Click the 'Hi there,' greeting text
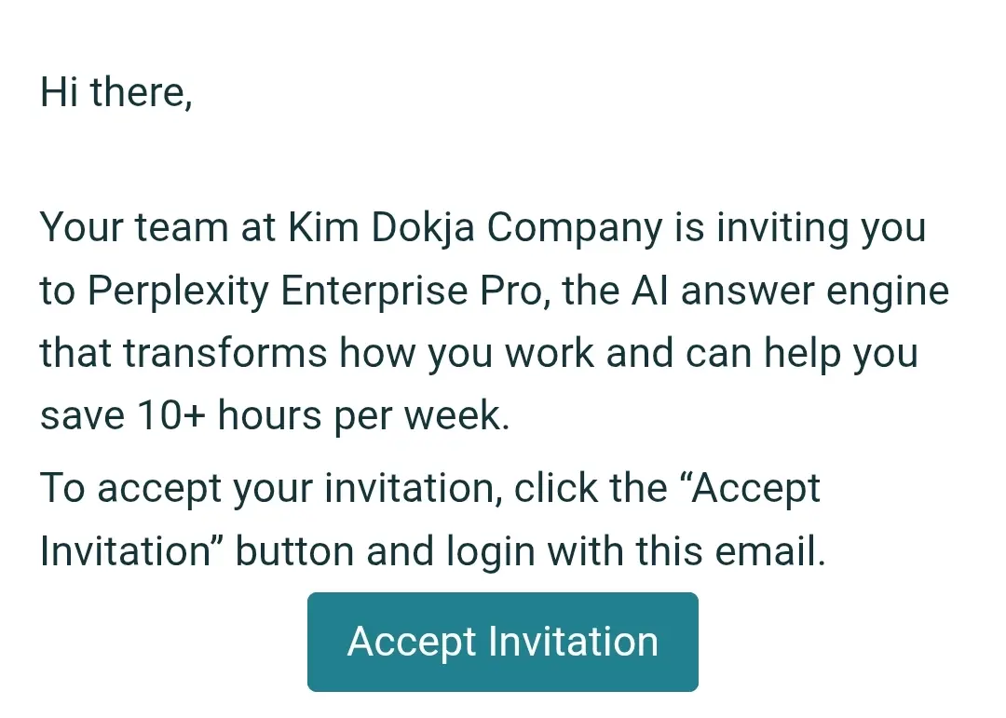Viewport: 1006px width, 718px height. click(116, 92)
